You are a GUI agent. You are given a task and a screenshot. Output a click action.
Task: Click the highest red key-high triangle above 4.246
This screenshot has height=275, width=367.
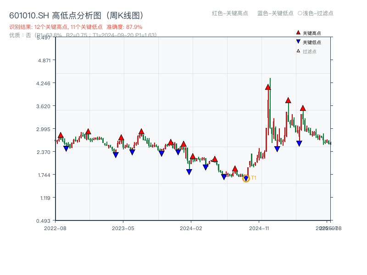[x=268, y=87]
